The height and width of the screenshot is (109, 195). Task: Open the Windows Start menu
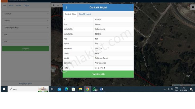pyautogui.click(x=4, y=89)
